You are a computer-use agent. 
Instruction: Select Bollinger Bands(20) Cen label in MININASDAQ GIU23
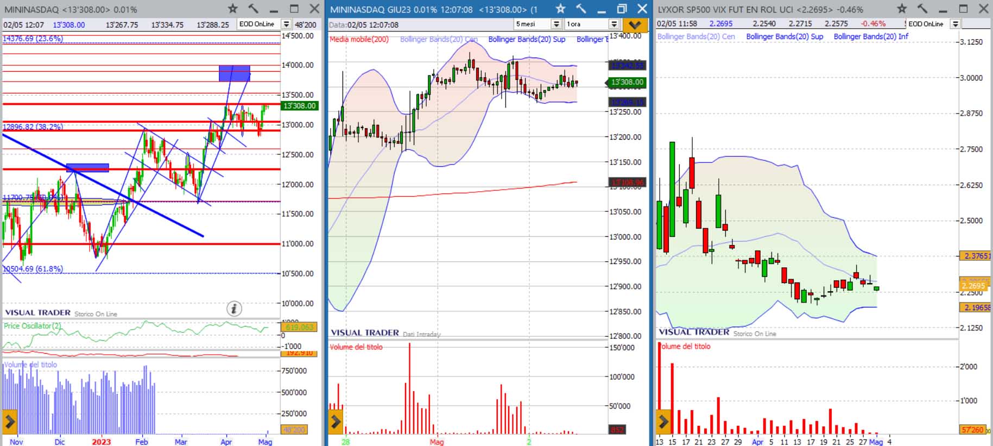[x=439, y=39]
